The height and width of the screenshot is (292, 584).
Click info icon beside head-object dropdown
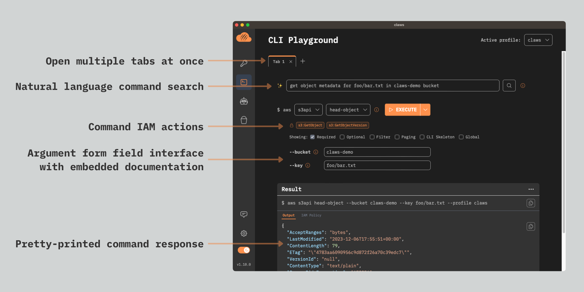click(x=376, y=109)
